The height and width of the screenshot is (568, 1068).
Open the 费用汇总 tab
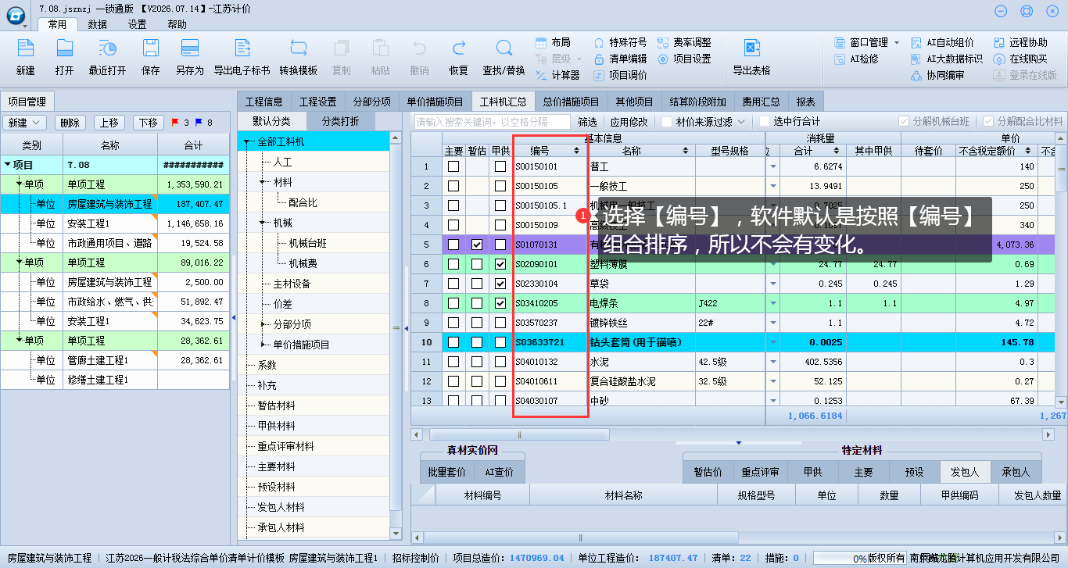click(x=761, y=102)
